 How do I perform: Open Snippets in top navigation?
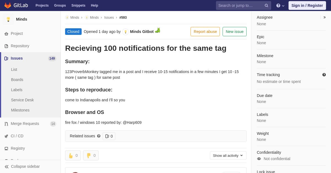(78, 5)
